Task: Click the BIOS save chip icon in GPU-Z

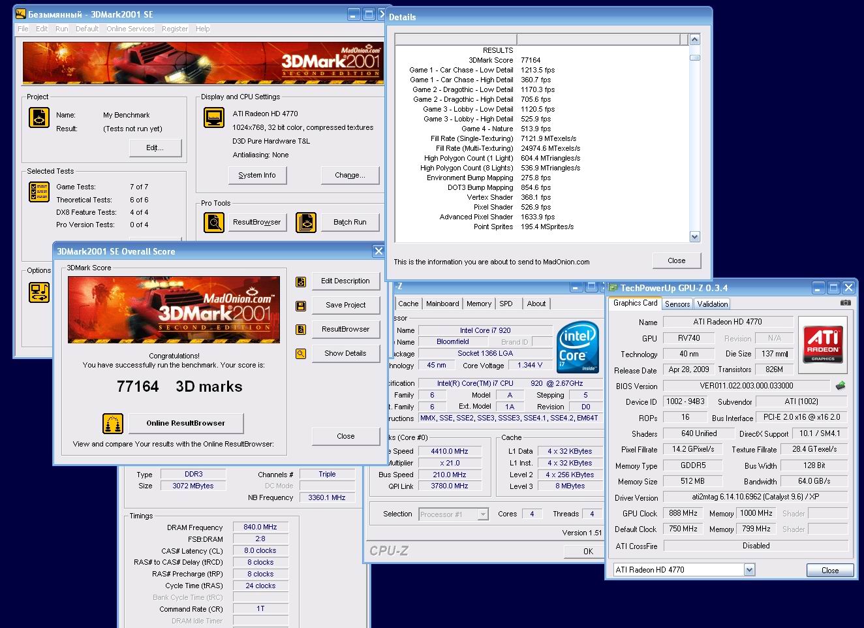Action: coord(841,386)
